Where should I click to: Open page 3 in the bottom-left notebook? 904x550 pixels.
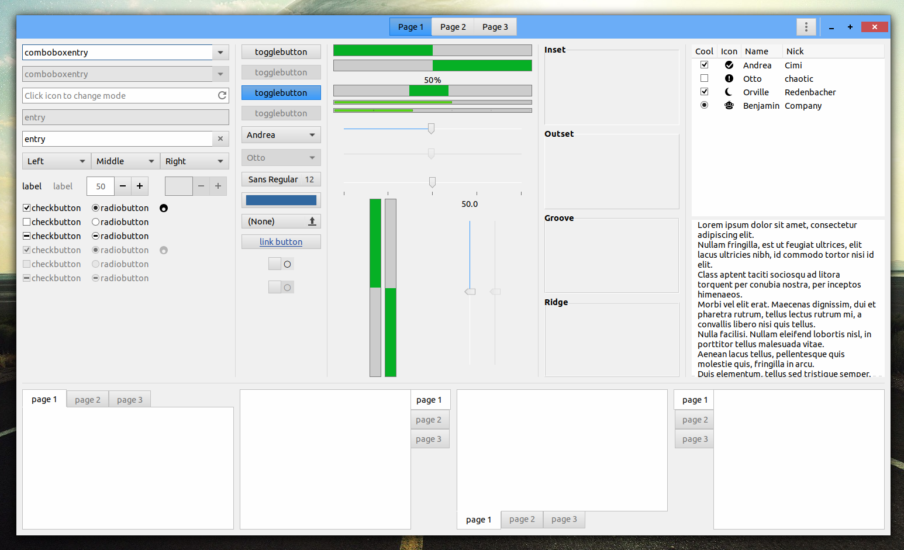click(x=129, y=399)
